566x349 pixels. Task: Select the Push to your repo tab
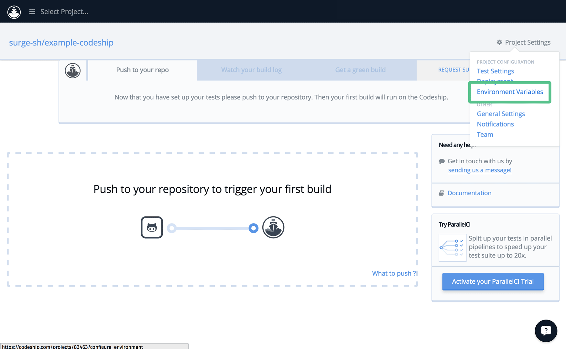pyautogui.click(x=142, y=70)
